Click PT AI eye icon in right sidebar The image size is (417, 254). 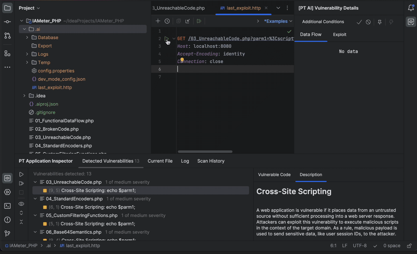pyautogui.click(x=411, y=22)
